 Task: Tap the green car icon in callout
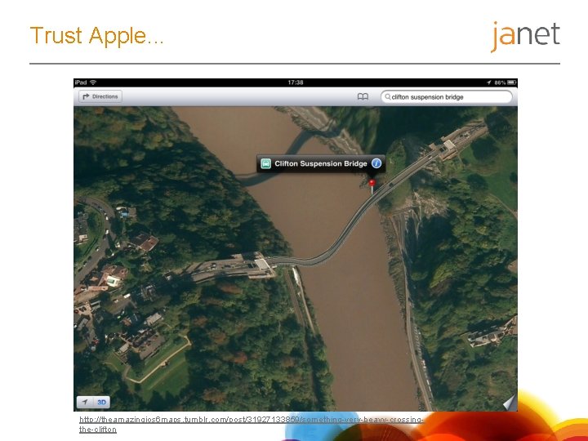coord(266,163)
